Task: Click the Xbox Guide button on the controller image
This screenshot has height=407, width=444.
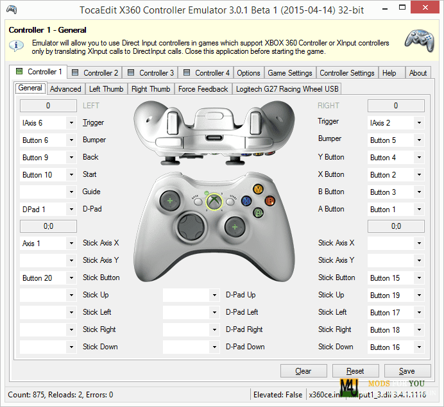Action: [214, 202]
